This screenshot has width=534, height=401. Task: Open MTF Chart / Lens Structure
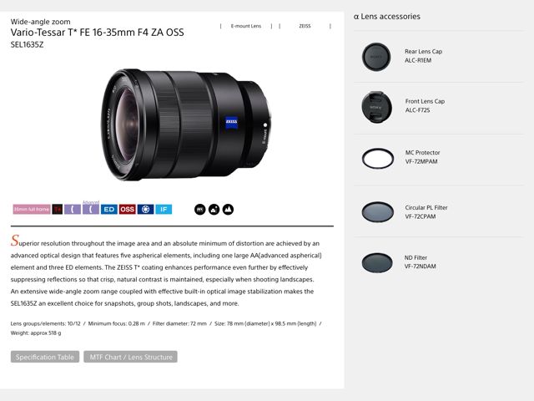pos(130,357)
